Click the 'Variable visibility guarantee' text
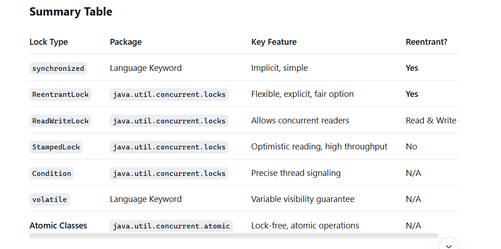The image size is (501, 249). pyautogui.click(x=302, y=199)
